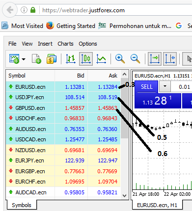Toggle the chart shift button
The image size is (192, 211).
click(170, 59)
